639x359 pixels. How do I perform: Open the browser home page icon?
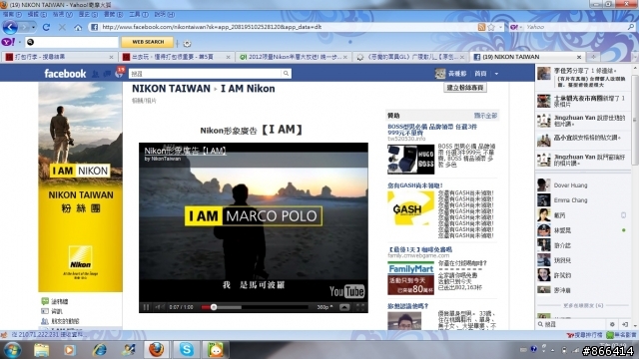tap(78, 27)
